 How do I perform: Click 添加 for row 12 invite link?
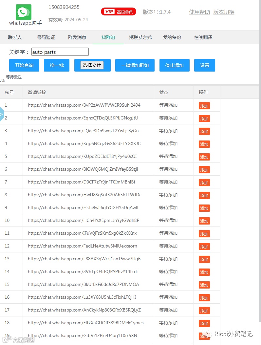(204, 247)
